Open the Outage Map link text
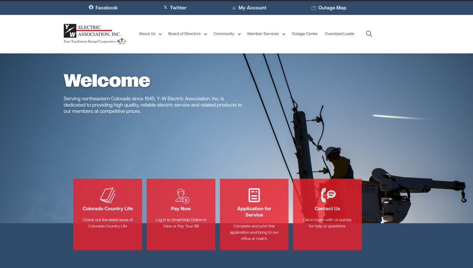 tap(332, 7)
